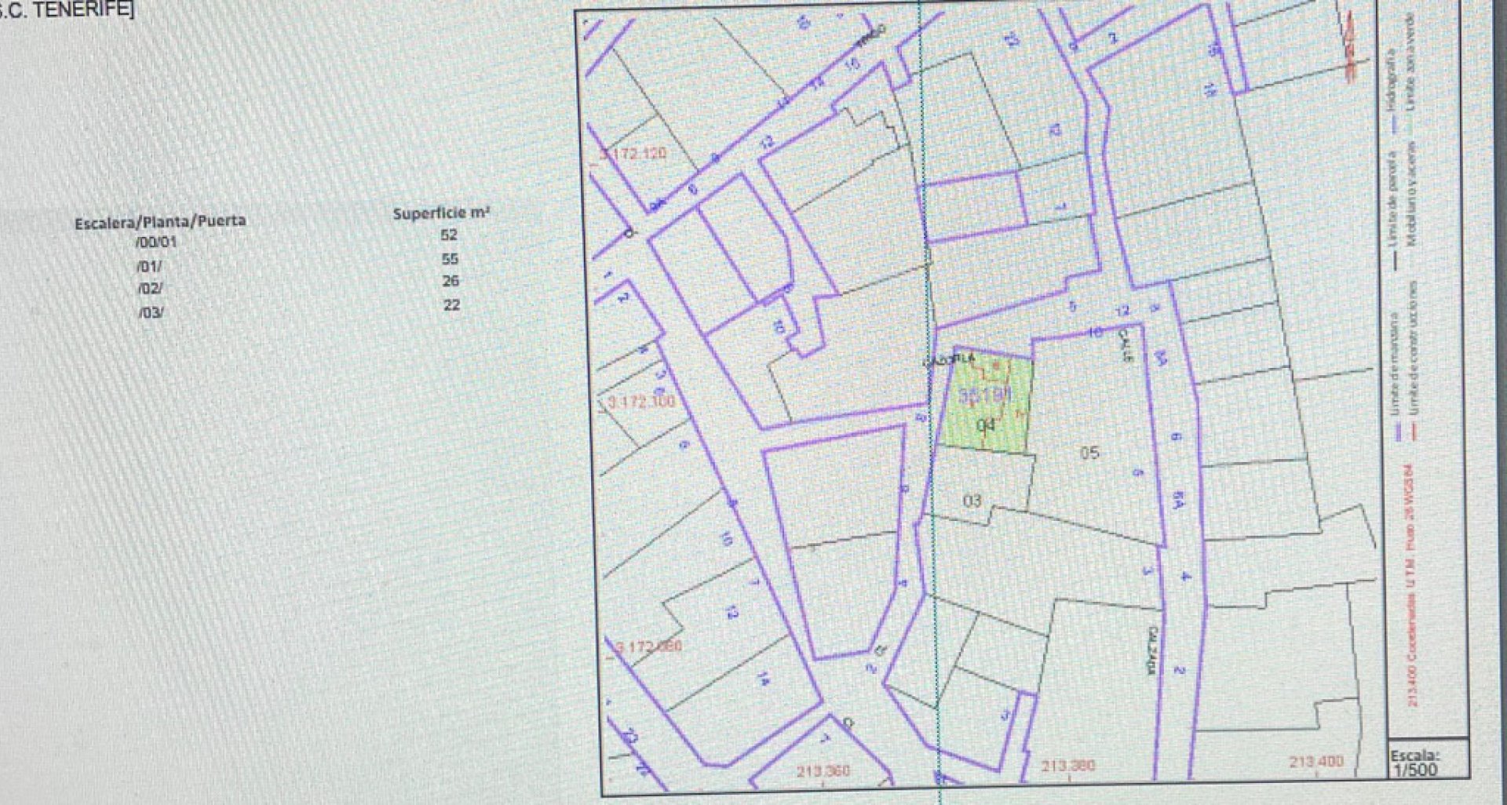
Task: Click the '3.172.080' coordinate label
Action: pyautogui.click(x=648, y=647)
